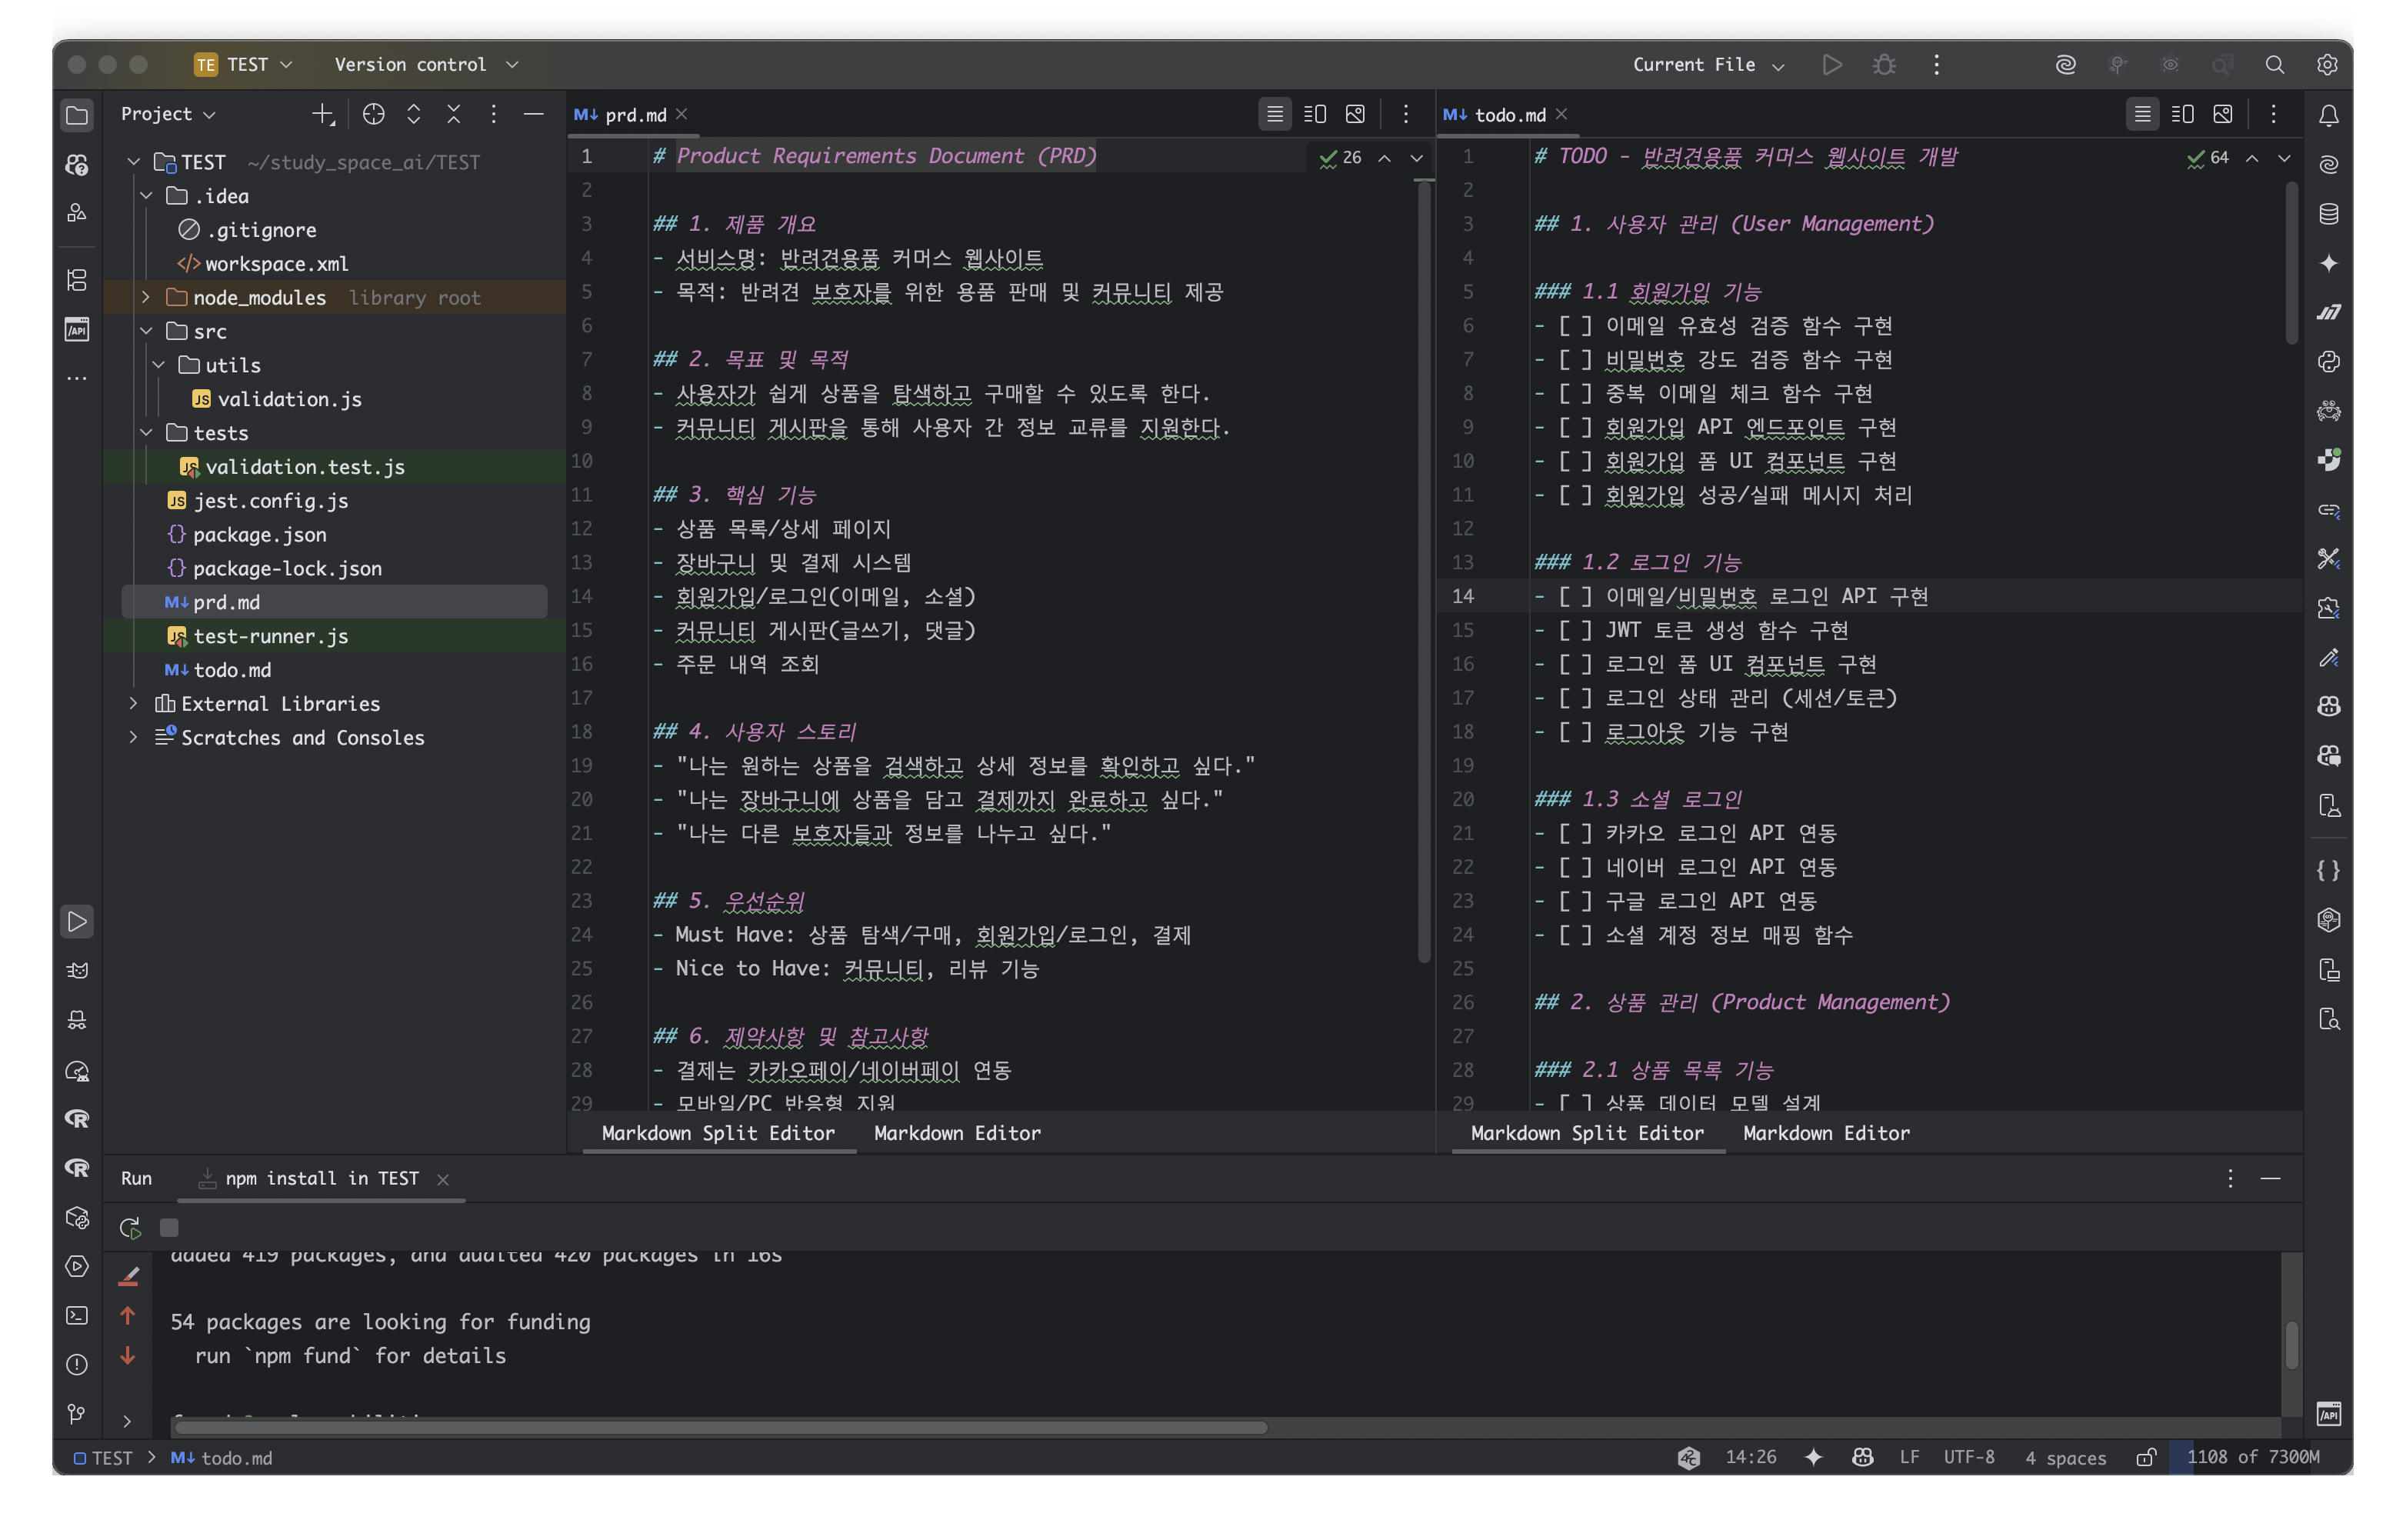Switch prd.md to editor-only view

click(x=1274, y=114)
